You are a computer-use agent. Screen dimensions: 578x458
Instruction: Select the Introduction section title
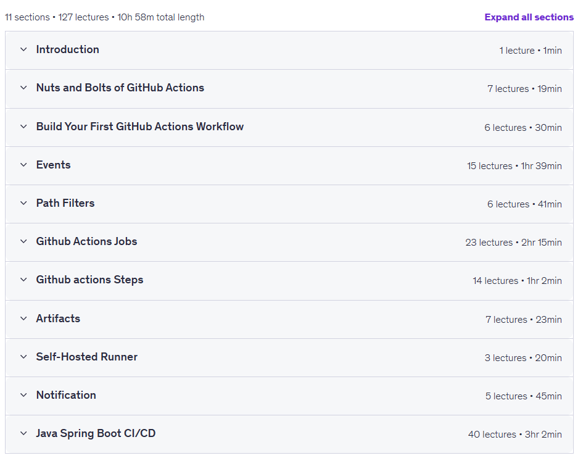pyautogui.click(x=67, y=49)
